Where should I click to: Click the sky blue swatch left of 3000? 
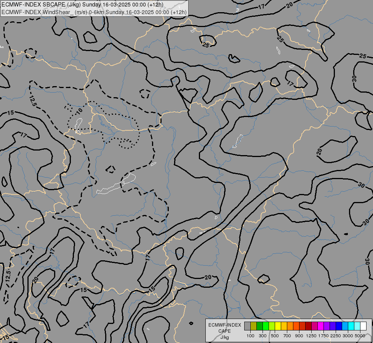click(345, 326)
